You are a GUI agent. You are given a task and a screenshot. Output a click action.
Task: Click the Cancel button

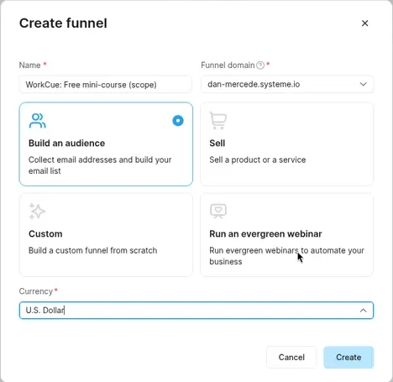291,357
